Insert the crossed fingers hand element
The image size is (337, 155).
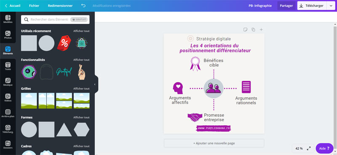[x=82, y=72]
